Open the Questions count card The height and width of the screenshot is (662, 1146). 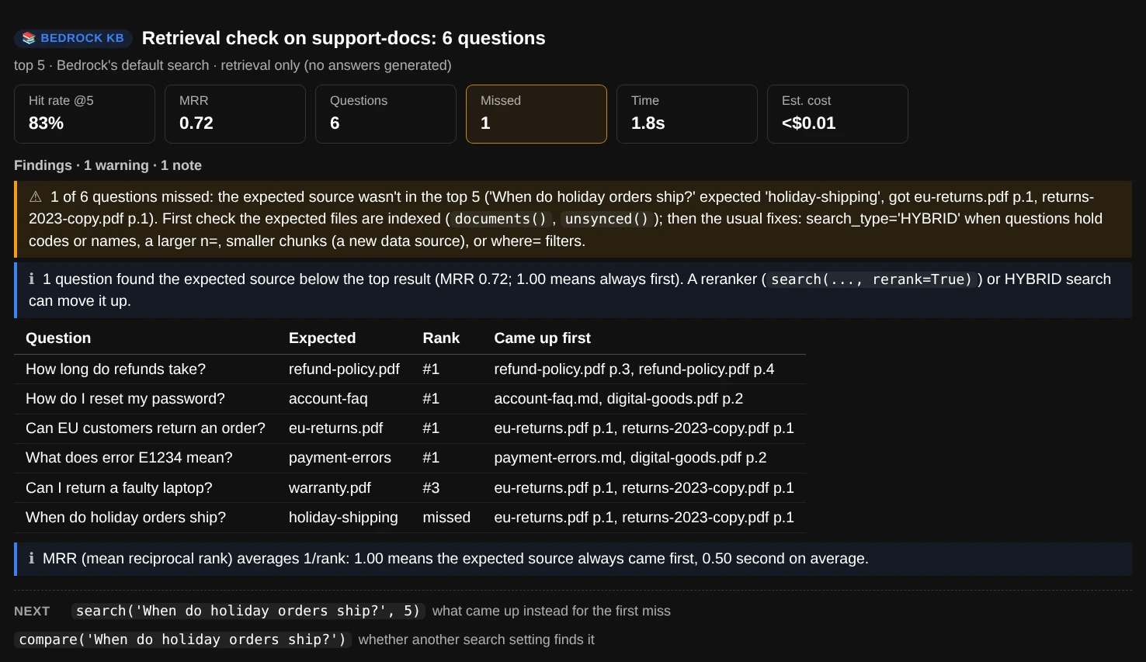(386, 114)
